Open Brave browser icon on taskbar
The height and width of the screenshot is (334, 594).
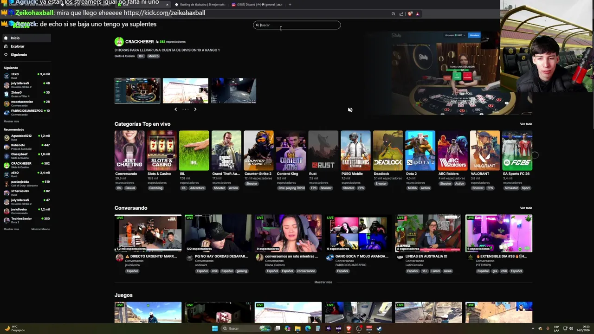coord(349,328)
